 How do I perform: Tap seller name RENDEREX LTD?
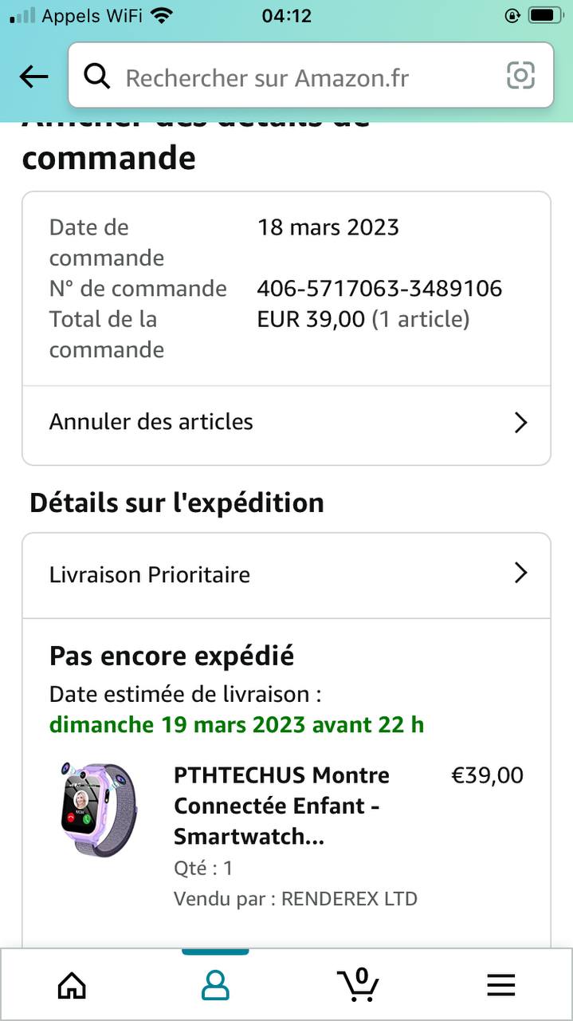point(349,899)
